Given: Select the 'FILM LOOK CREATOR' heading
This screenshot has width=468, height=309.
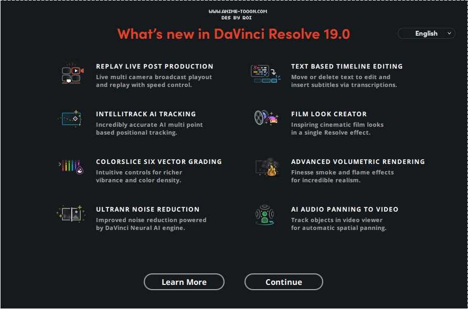Looking at the screenshot, I should 329,114.
